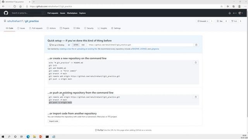Launch Microsoft Edge from taskbar
Screen dimensions: 248x139
click(x=28, y=137)
